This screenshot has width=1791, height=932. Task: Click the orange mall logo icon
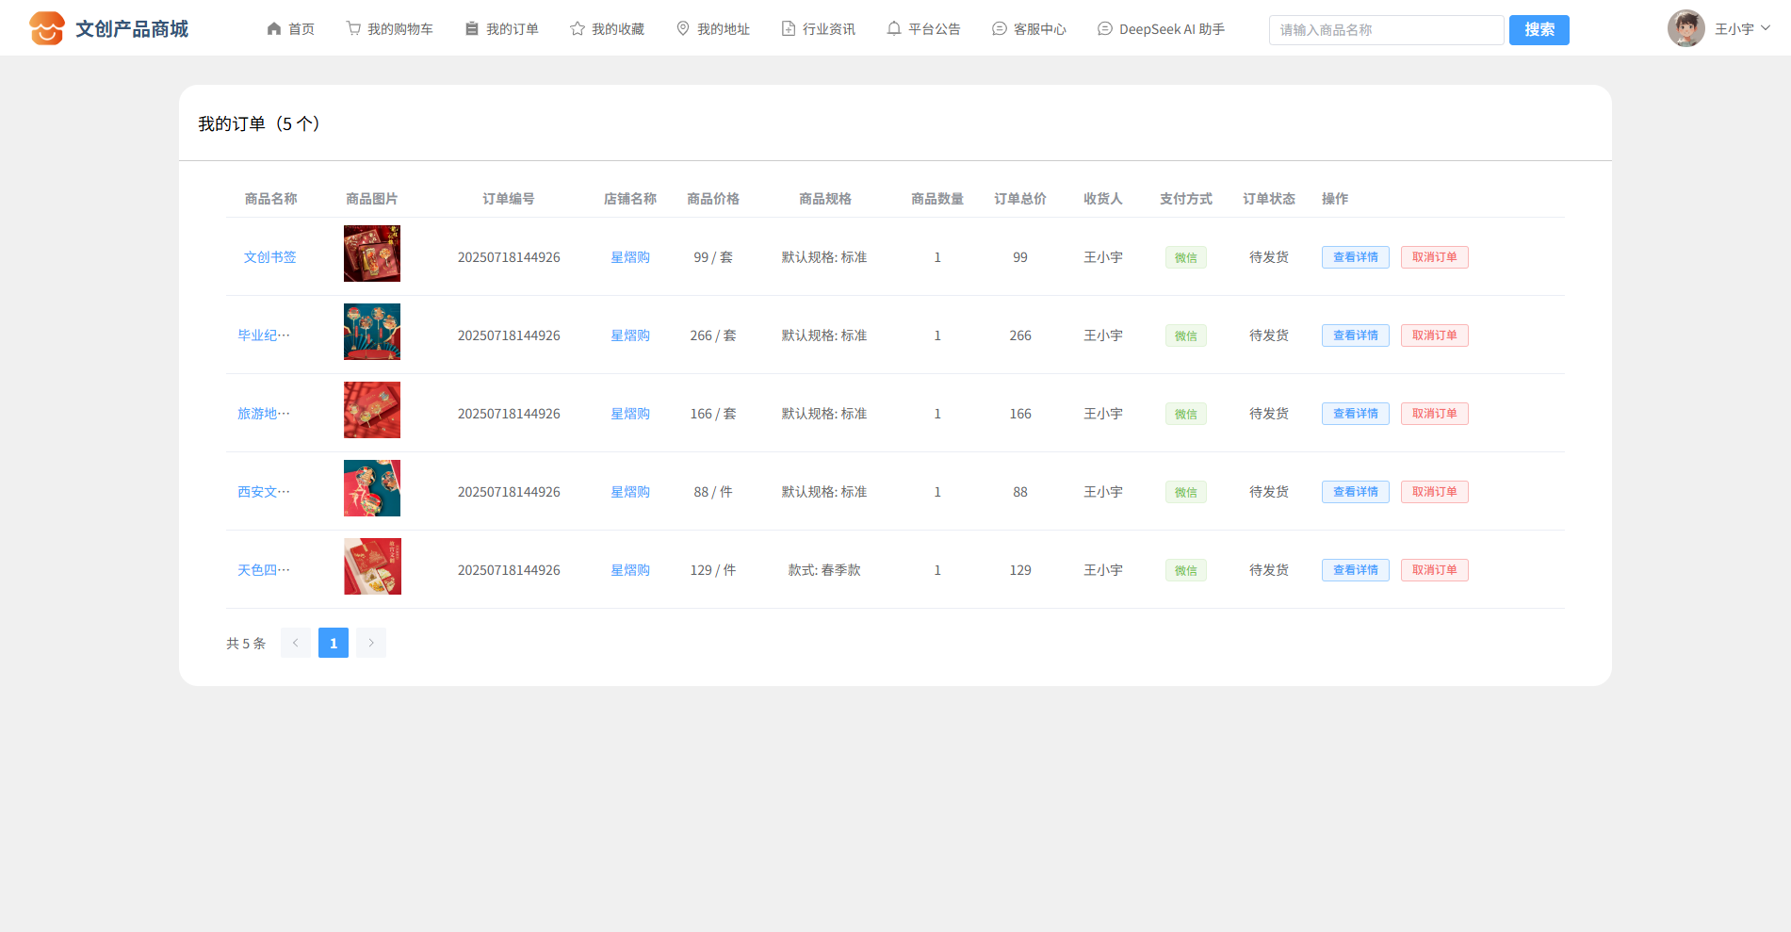tap(46, 29)
